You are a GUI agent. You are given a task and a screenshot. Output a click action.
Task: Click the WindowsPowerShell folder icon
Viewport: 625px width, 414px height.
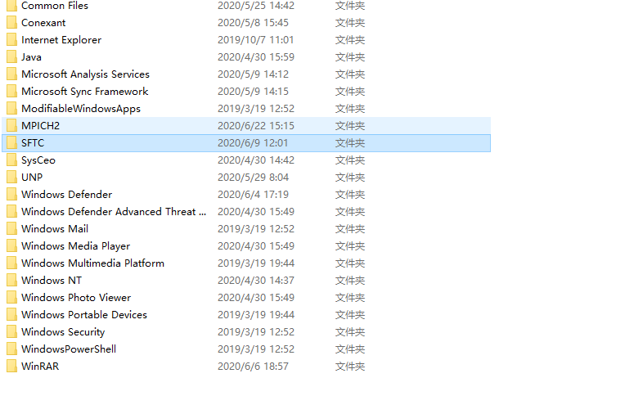click(12, 349)
